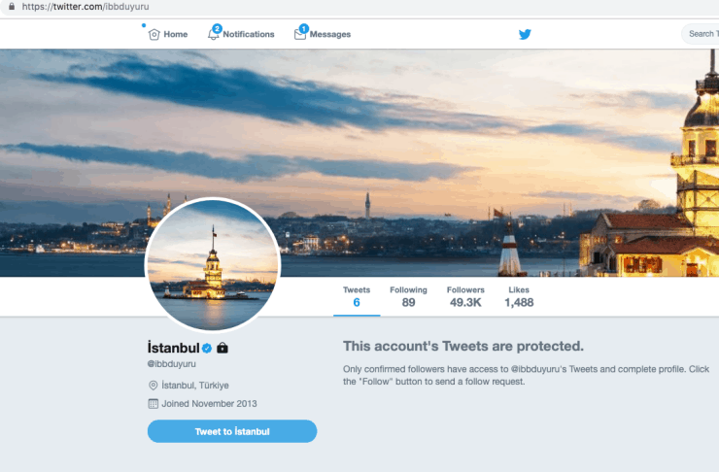Click the joined date calendar icon
This screenshot has width=719, height=472.
(x=154, y=404)
